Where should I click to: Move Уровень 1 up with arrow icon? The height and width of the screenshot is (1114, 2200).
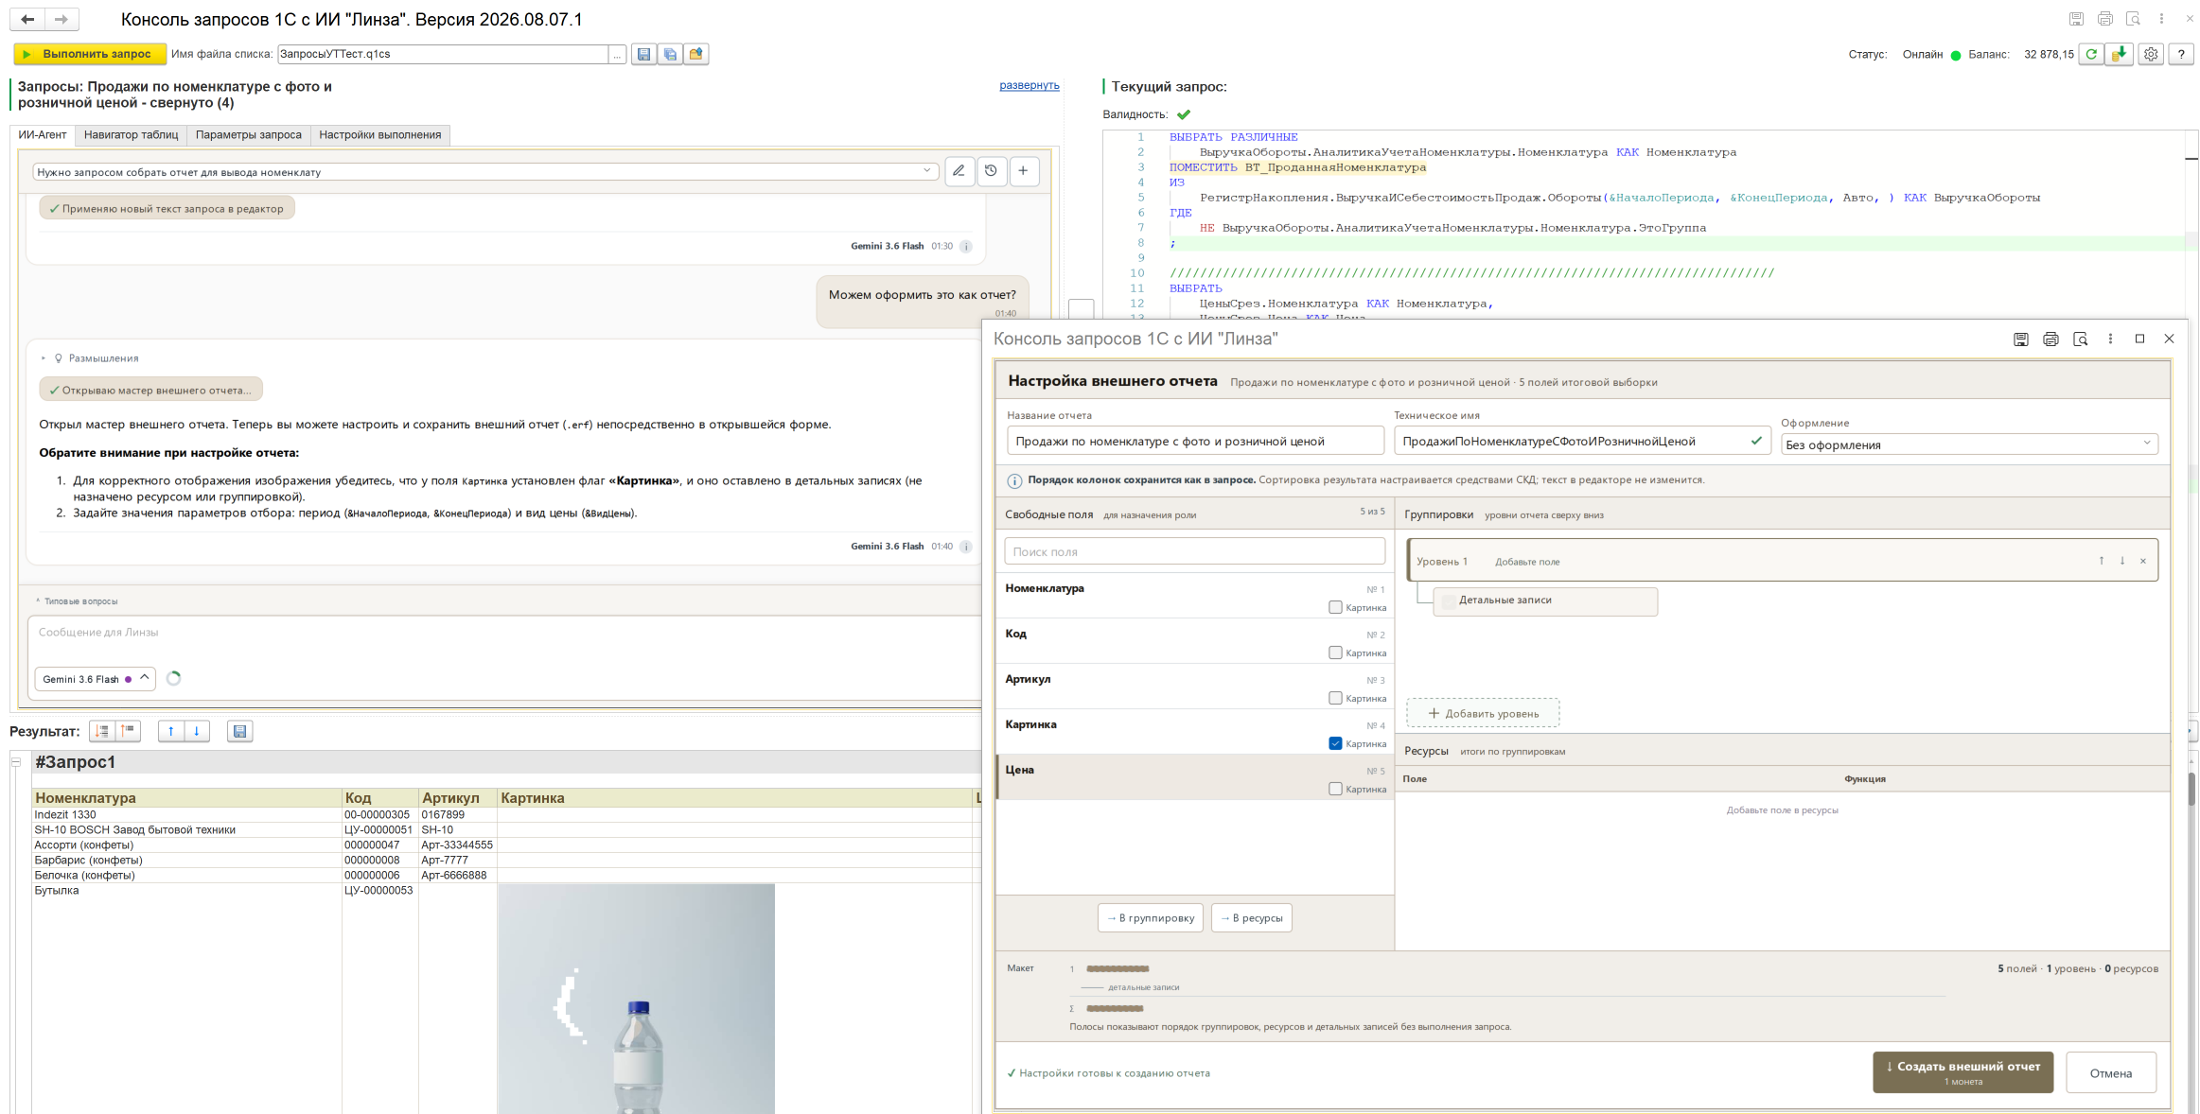(2102, 561)
